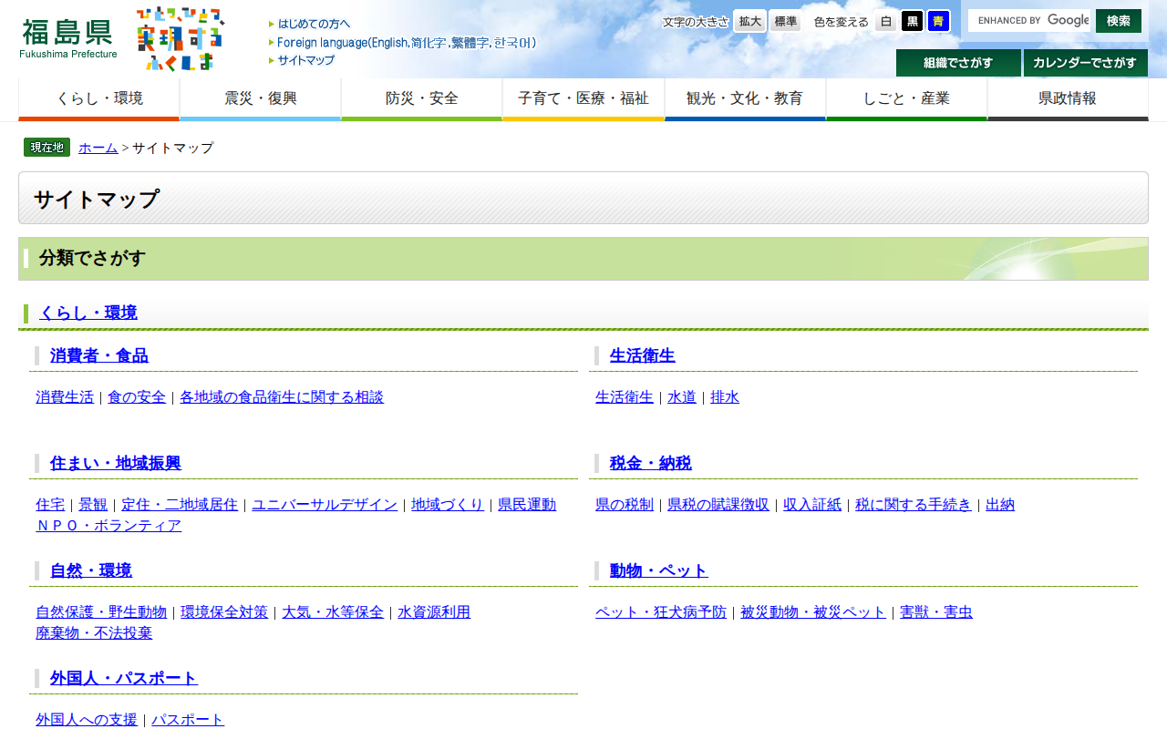Open the Foreign language page
Image resolution: width=1167 pixels, height=729 pixels.
point(408,42)
